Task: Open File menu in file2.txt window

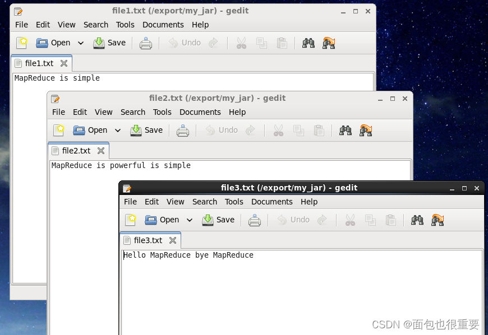Action: click(58, 112)
